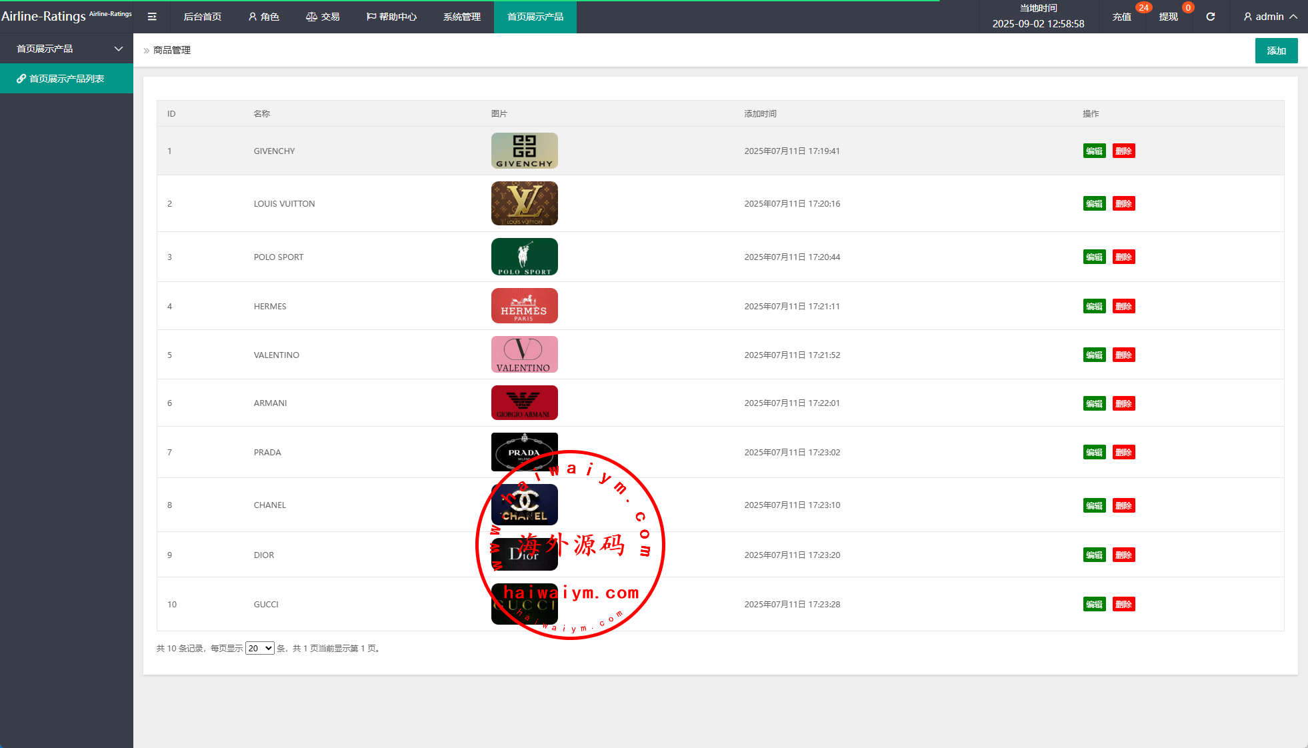This screenshot has height=748, width=1308.
Task: Open the 交易 scales menu
Action: coord(323,17)
